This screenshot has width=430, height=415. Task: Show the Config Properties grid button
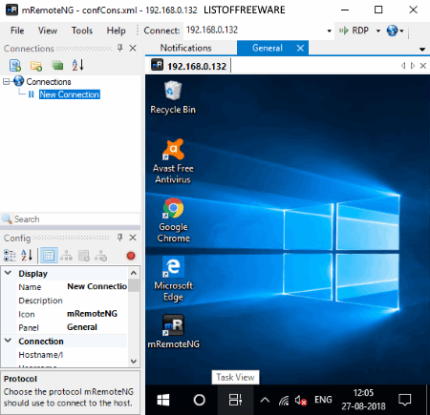click(49, 256)
